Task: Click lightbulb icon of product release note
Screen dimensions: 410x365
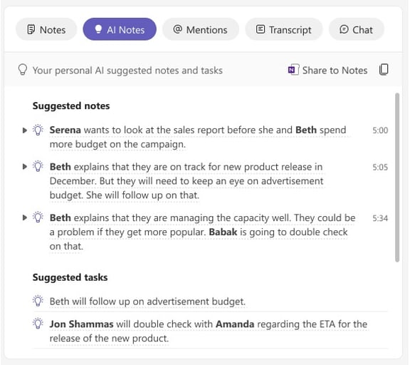Action: [x=38, y=166]
